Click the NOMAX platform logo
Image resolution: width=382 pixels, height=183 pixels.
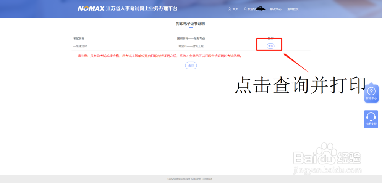click(x=91, y=9)
